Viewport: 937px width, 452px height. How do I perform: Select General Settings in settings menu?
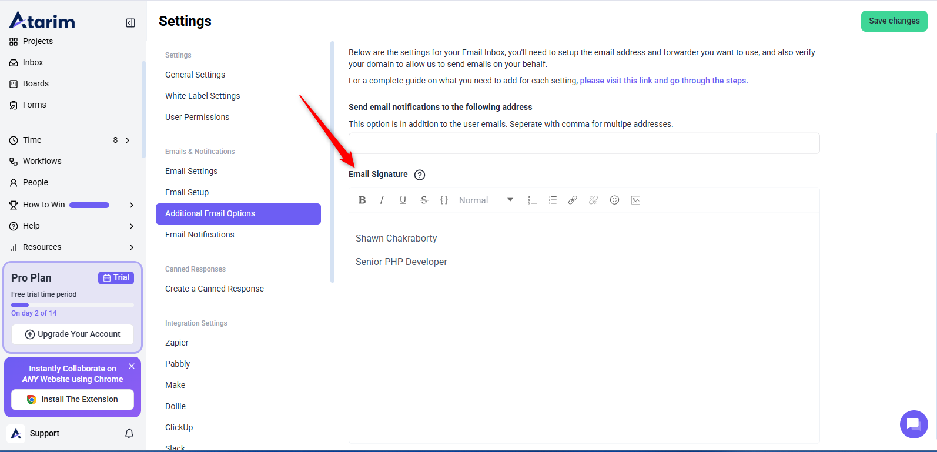[x=195, y=75]
